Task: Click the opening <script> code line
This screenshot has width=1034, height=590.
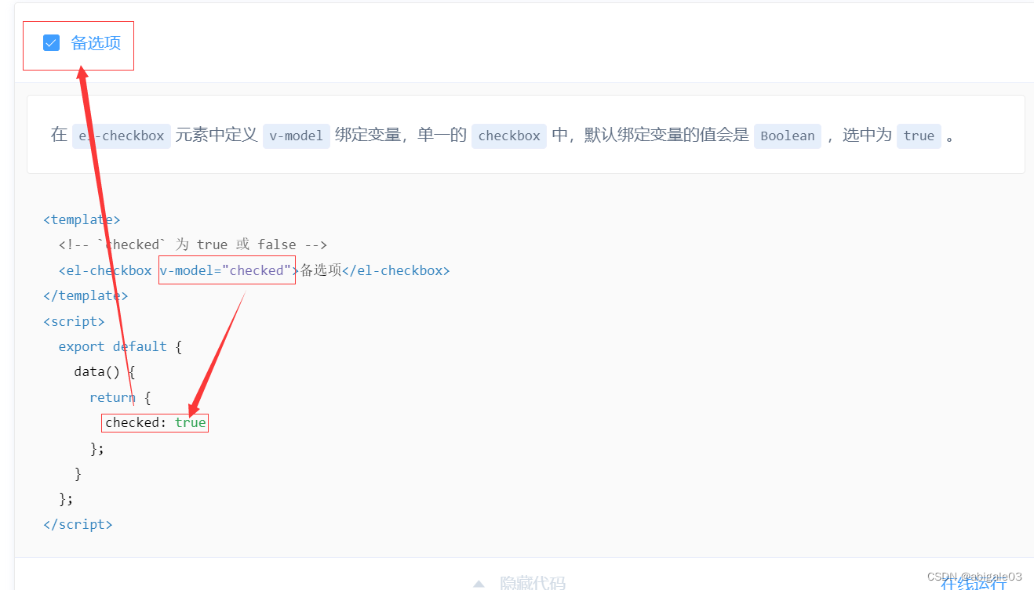Action: [74, 321]
